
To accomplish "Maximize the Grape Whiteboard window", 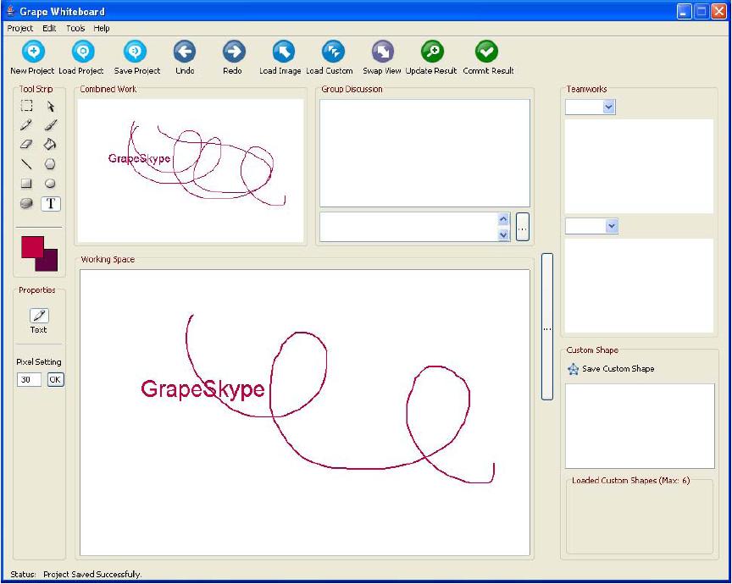I will point(701,11).
